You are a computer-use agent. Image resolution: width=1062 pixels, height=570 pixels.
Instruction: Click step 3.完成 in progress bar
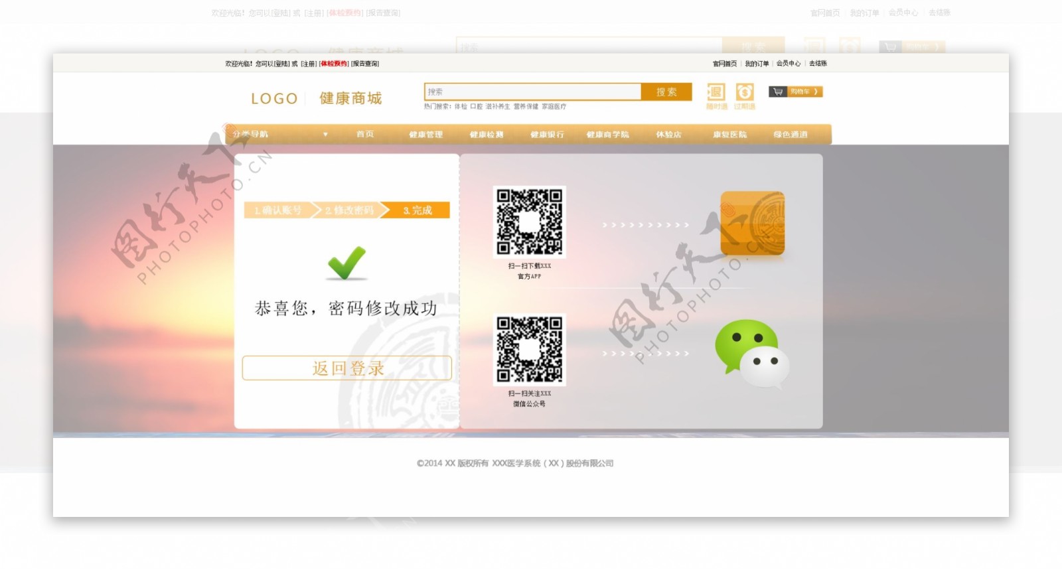tap(417, 210)
